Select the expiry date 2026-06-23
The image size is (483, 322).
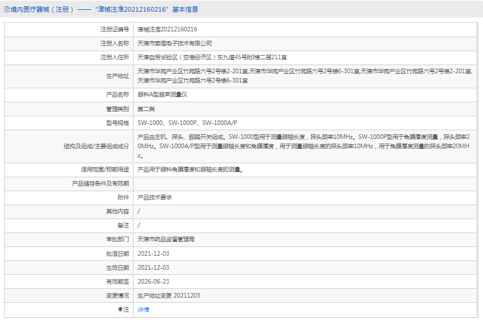coord(153,281)
